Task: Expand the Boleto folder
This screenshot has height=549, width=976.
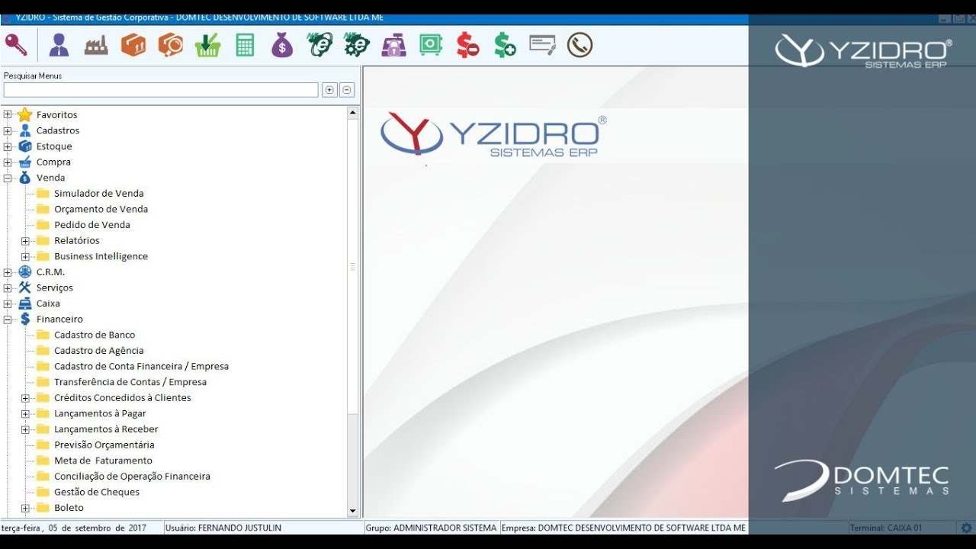Action: click(25, 508)
